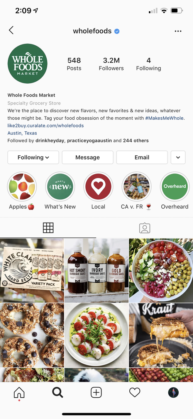View the 3.2M Followers list
The image size is (193, 419).
click(x=111, y=64)
